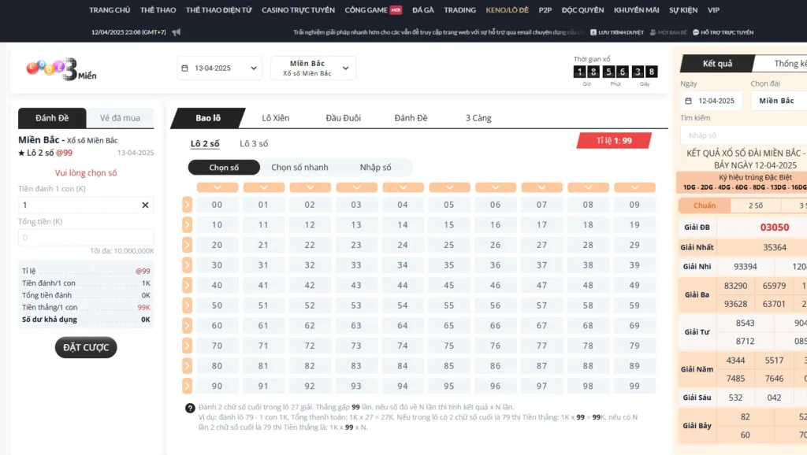Open the 13-04-2025 date dropdown
807x455 pixels.
[x=219, y=68]
